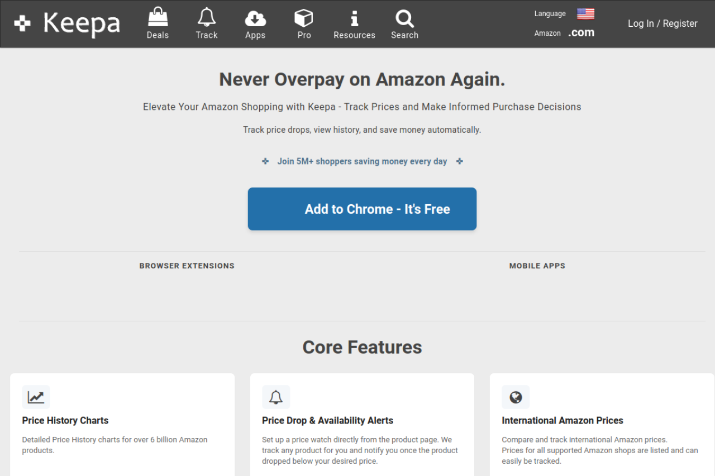
Task: Open the Price History Charts card title
Action: tap(65, 421)
